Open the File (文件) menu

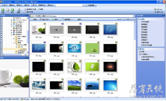[5, 5]
